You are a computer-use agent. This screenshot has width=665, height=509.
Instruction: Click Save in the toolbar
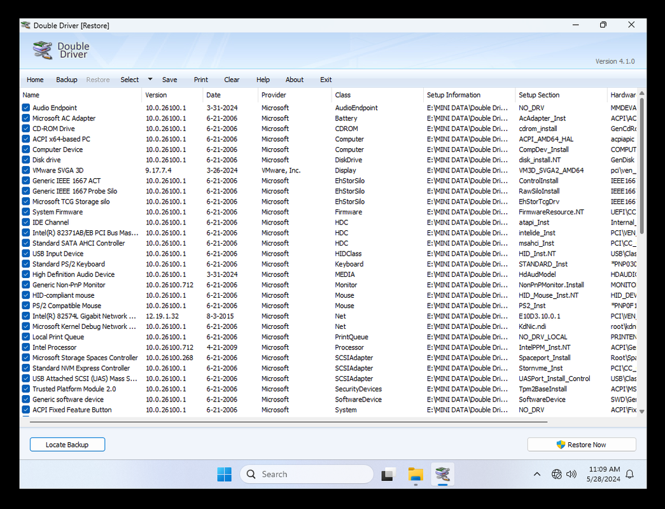tap(170, 80)
